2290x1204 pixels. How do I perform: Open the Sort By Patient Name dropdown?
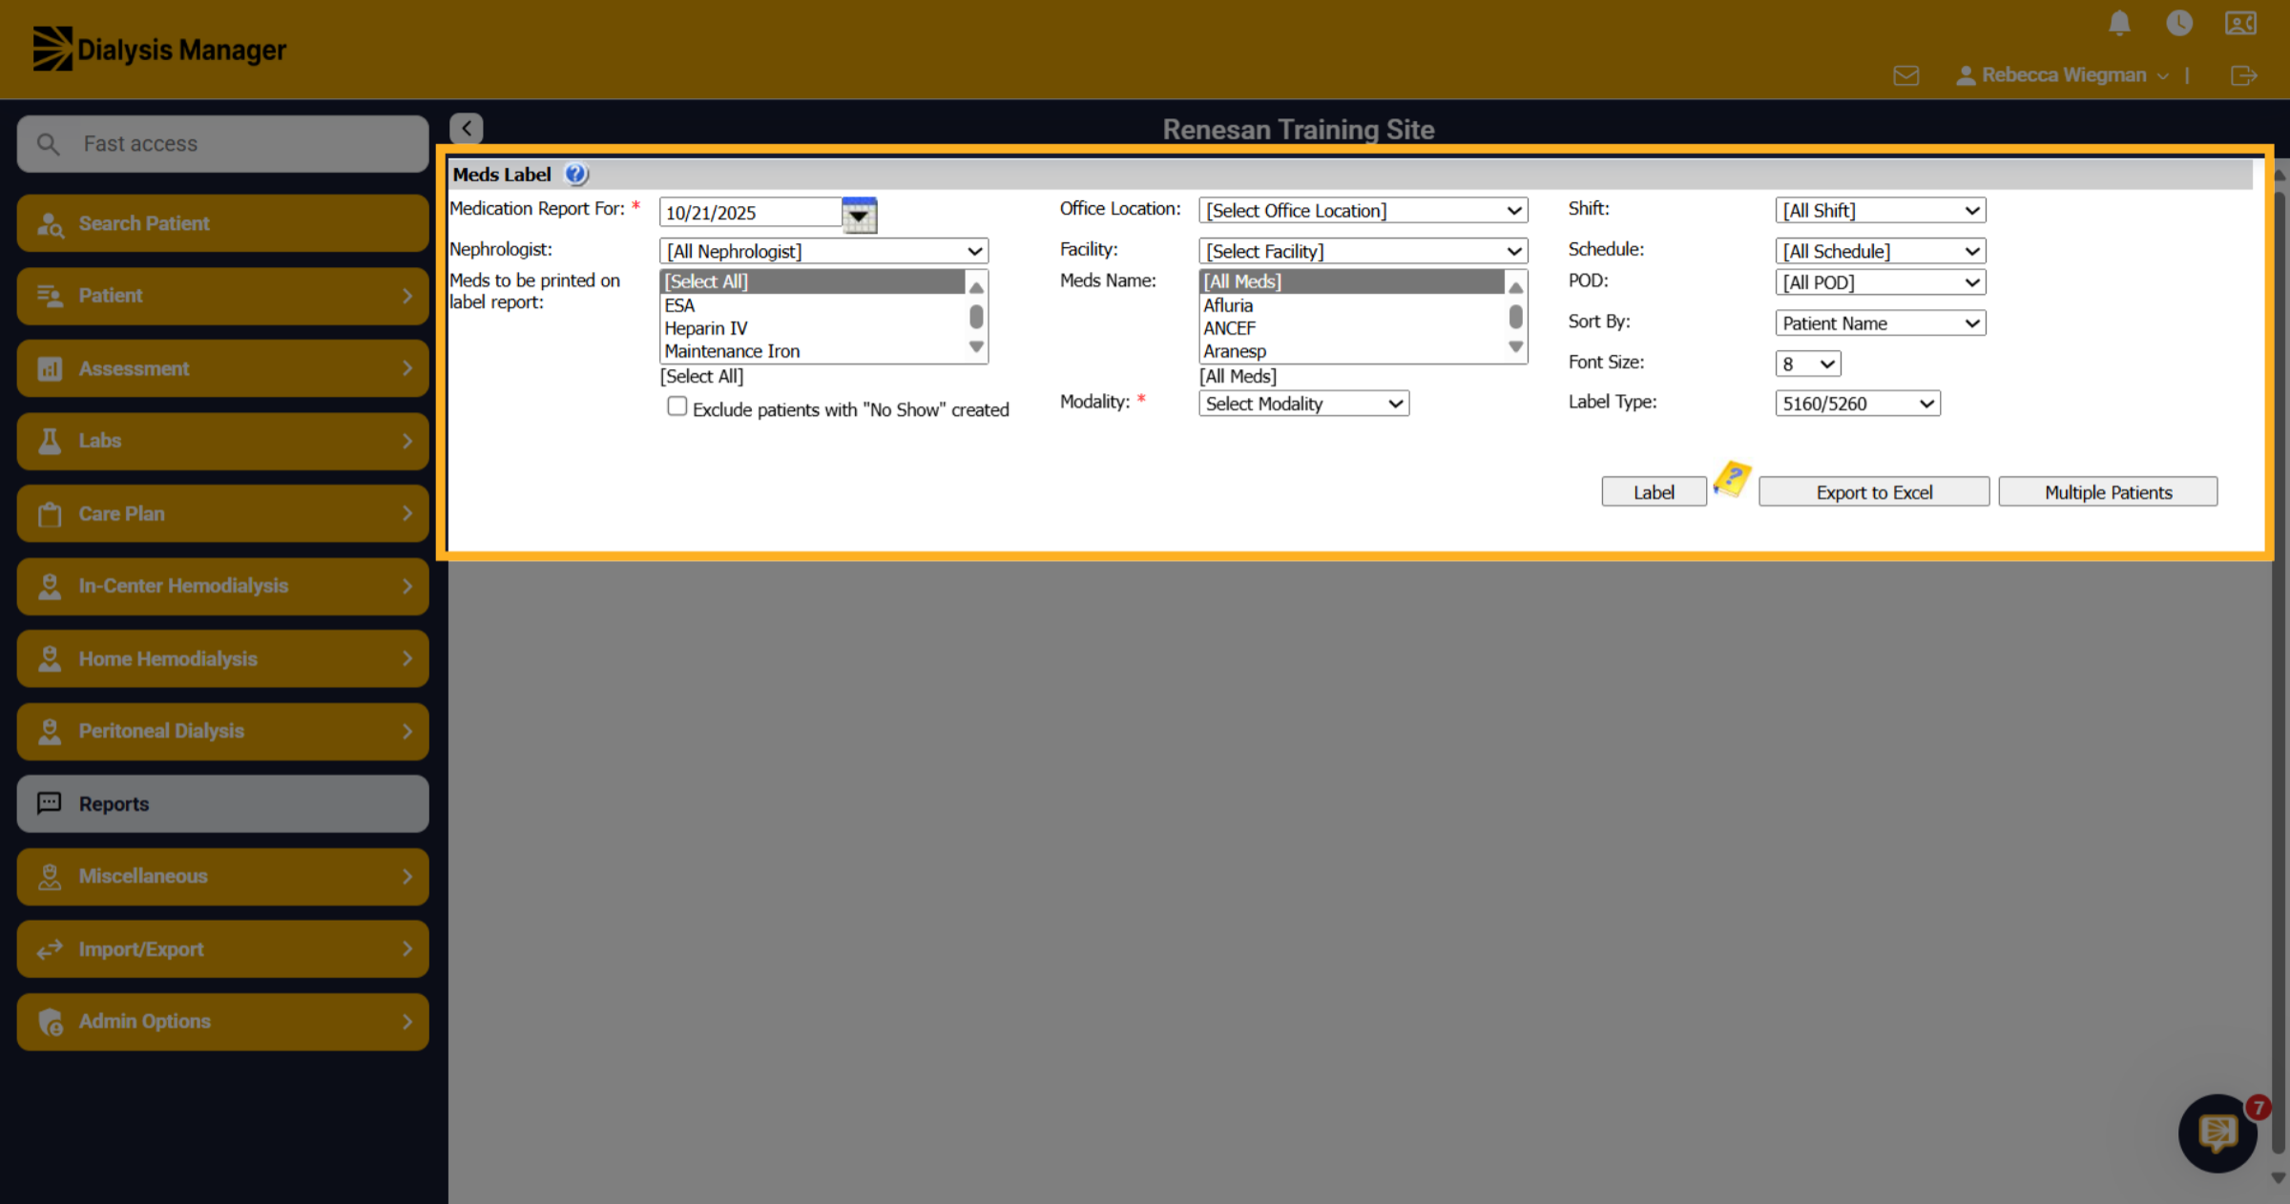1880,323
